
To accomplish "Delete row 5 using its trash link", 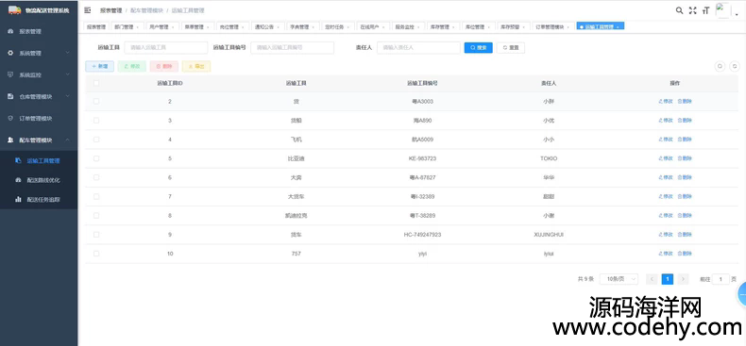I will [x=685, y=158].
